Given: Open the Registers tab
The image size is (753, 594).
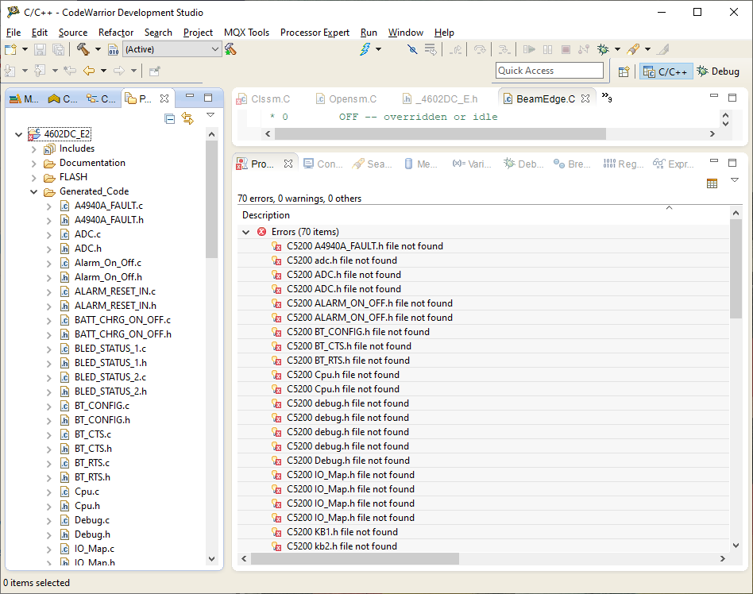Looking at the screenshot, I should tap(624, 164).
